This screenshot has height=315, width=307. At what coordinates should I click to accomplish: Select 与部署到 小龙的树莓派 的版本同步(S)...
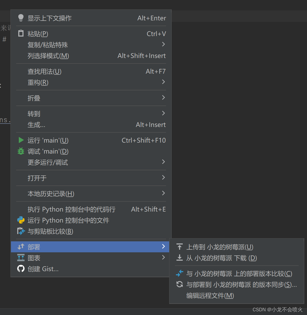[x=237, y=284]
